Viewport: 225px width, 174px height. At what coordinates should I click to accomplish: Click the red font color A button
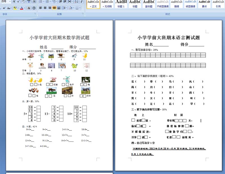22,8
